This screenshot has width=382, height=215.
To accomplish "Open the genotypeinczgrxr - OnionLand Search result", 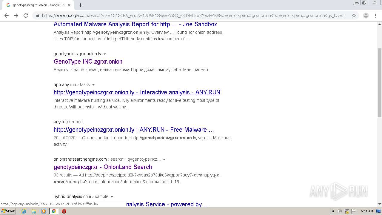I will (x=103, y=167).
